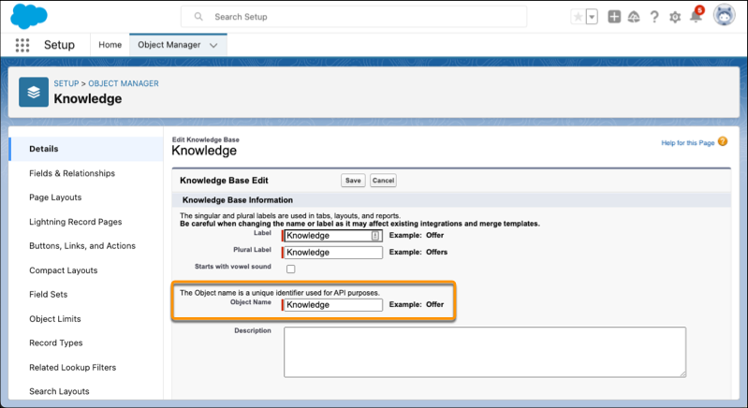Click the Favorites star icon
The width and height of the screenshot is (748, 408).
578,17
